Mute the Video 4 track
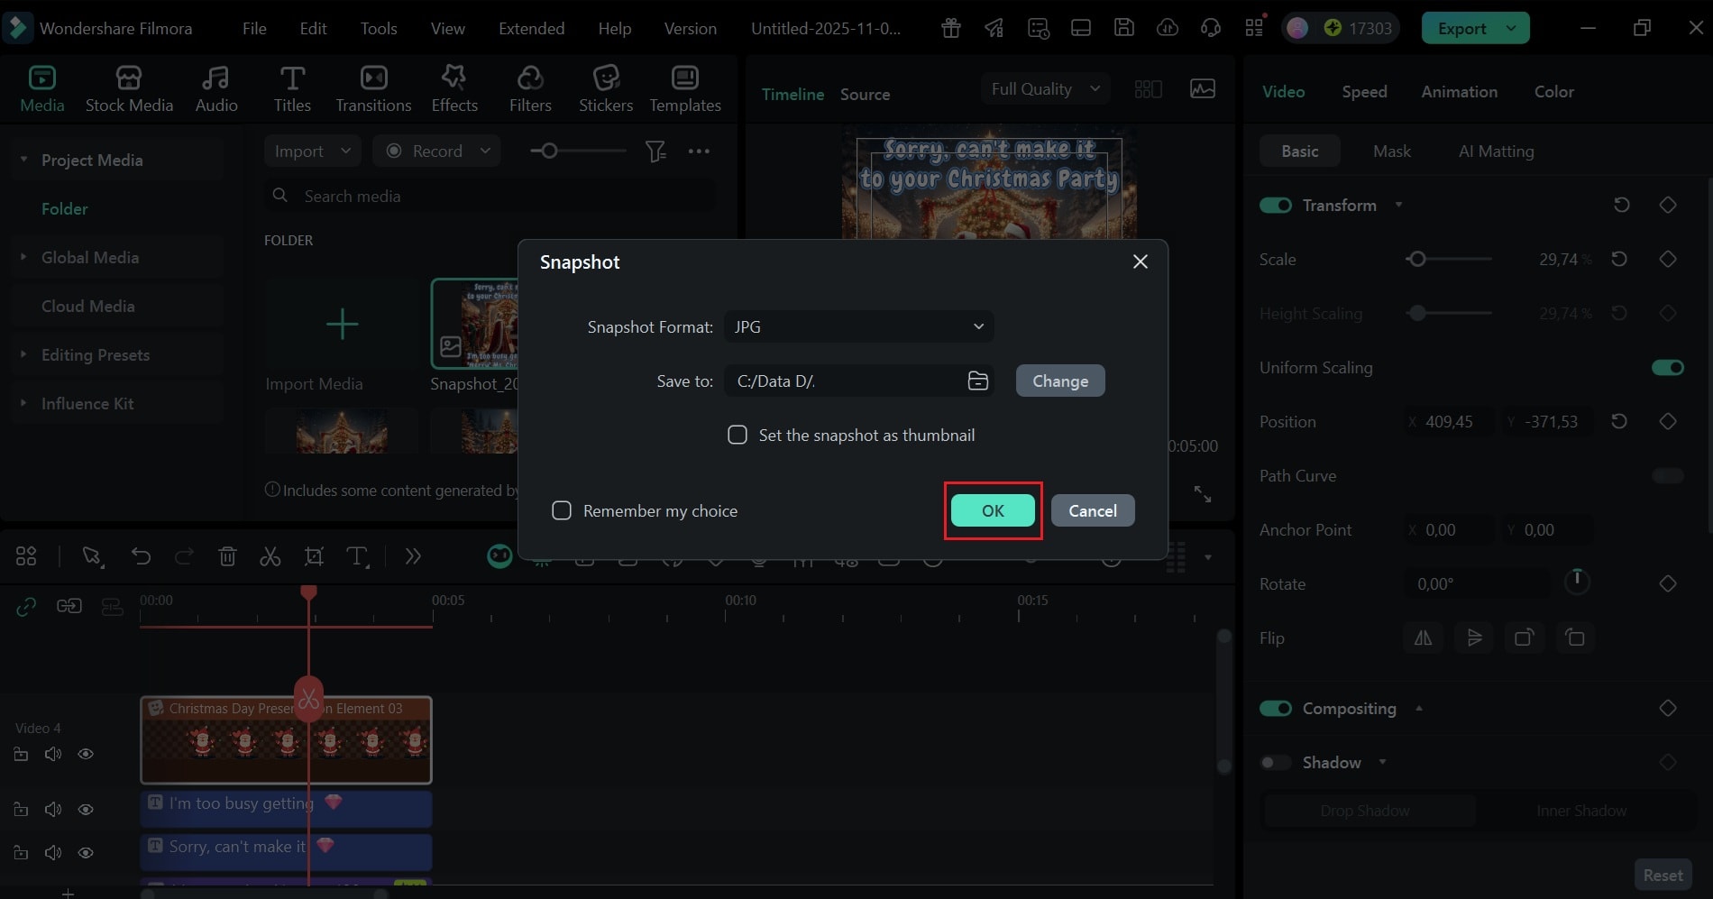Viewport: 1713px width, 899px height. [53, 754]
